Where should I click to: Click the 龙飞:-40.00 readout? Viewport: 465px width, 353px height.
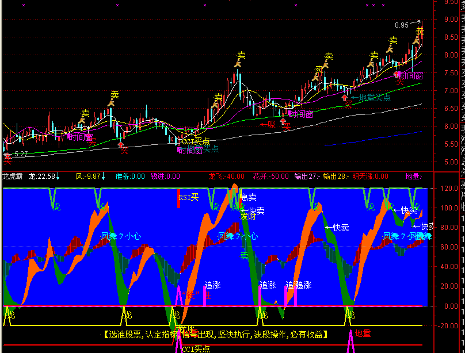point(226,177)
